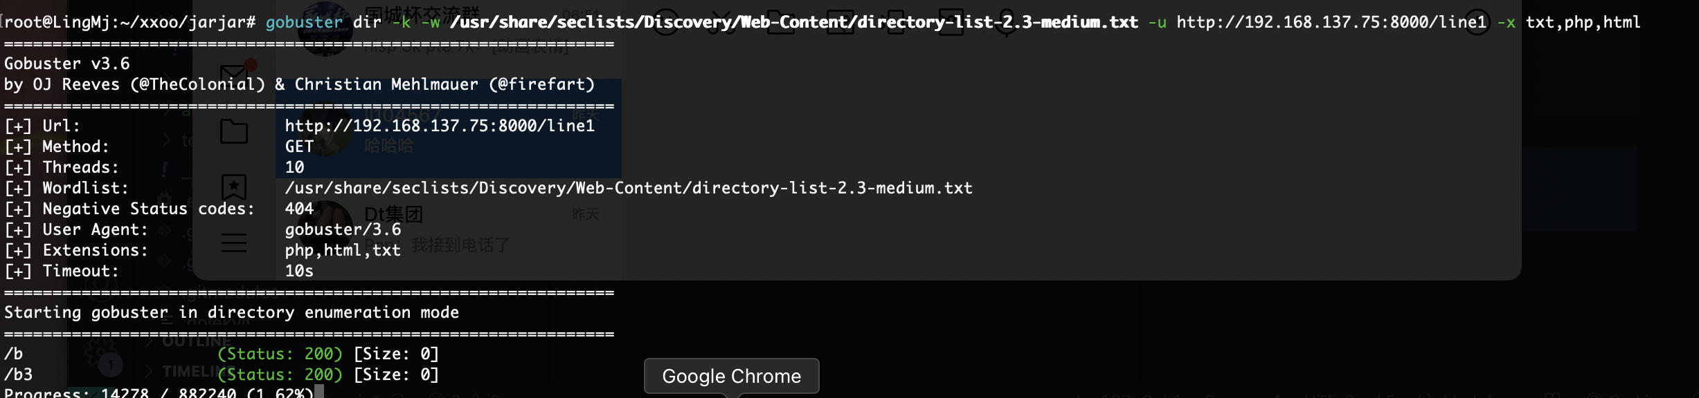1699x398 pixels.
Task: Open the mail envelope icon with red badge
Action: coord(234,73)
